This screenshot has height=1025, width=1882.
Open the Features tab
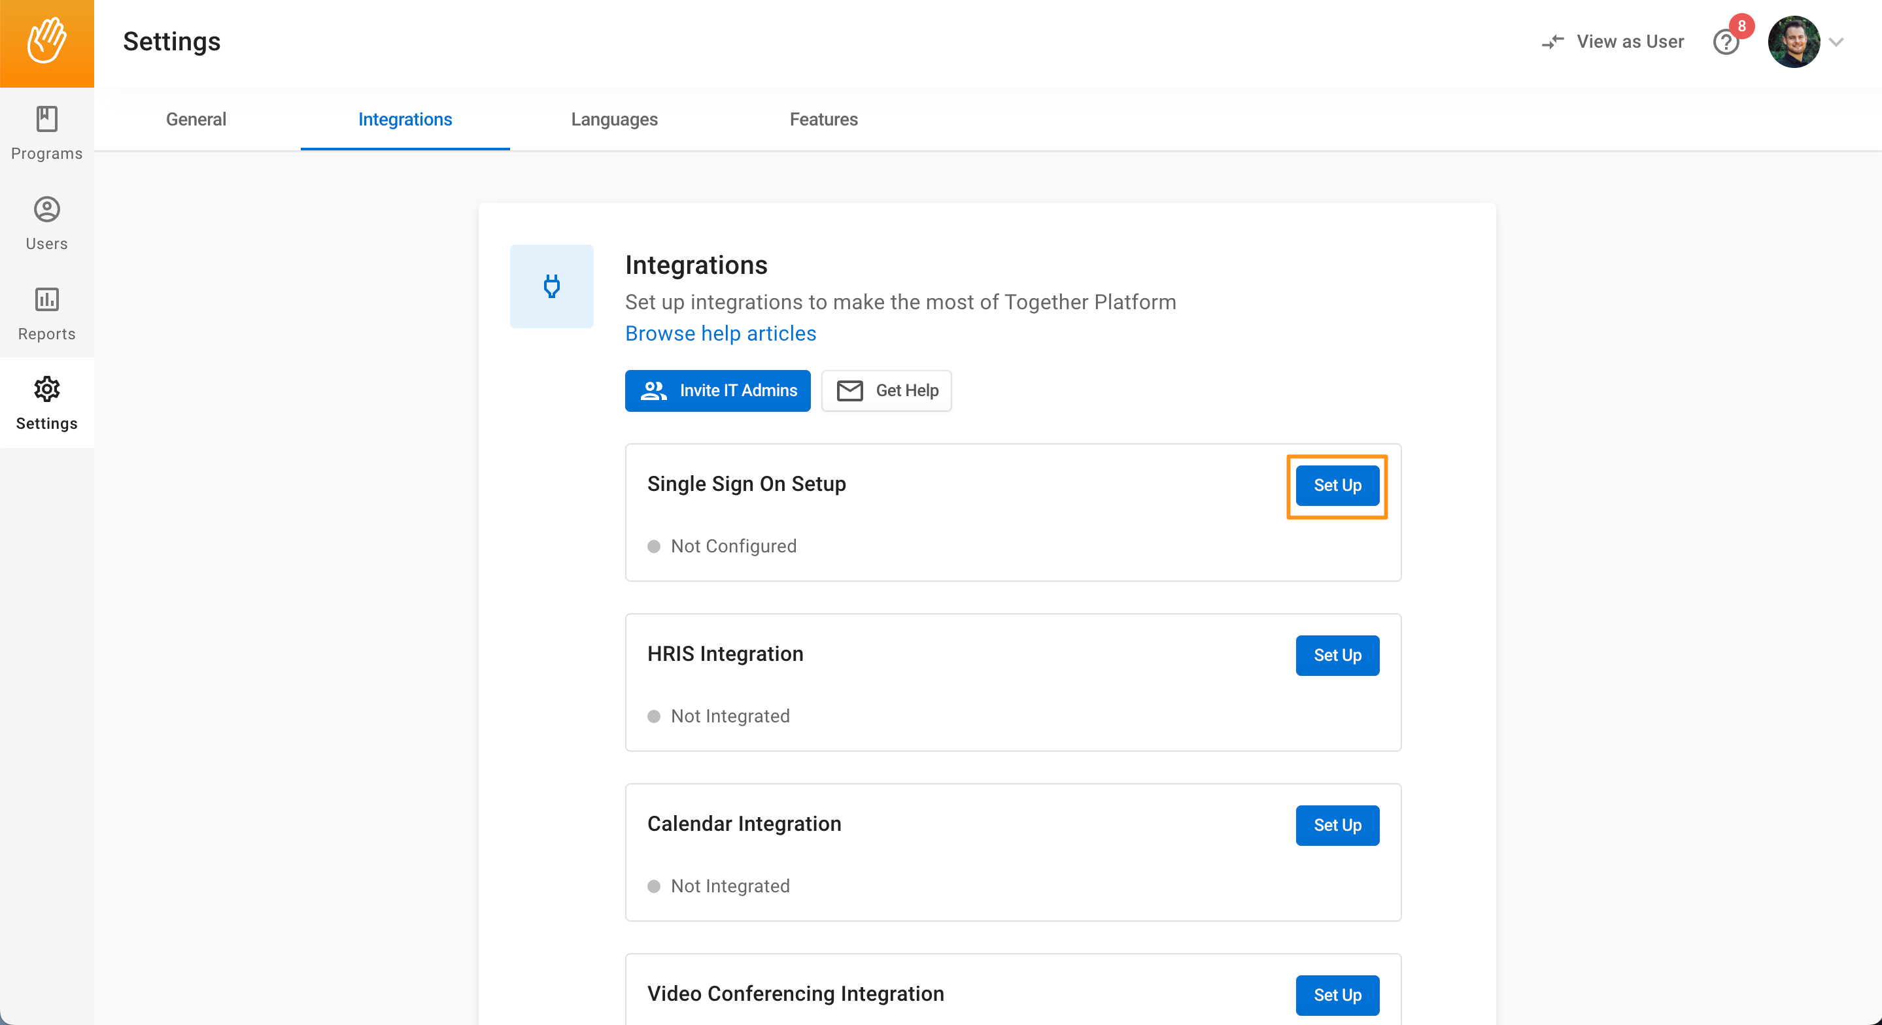coord(823,119)
